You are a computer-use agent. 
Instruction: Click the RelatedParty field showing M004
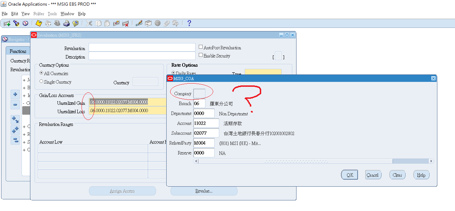(x=204, y=143)
